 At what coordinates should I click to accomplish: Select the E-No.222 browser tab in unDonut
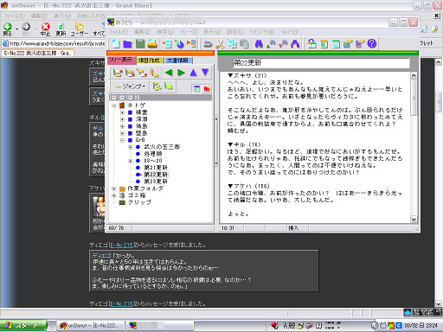tap(37, 53)
